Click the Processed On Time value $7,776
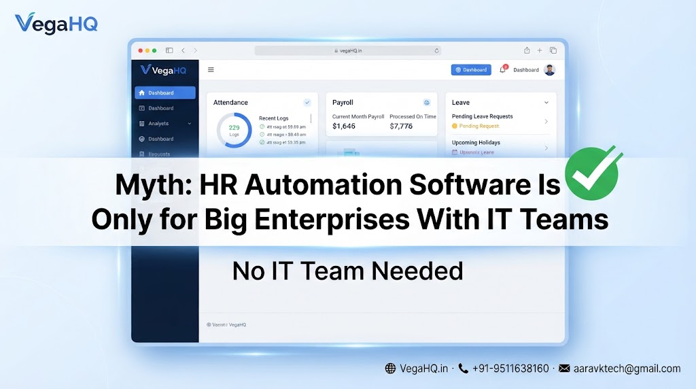This screenshot has width=696, height=389. tap(401, 126)
